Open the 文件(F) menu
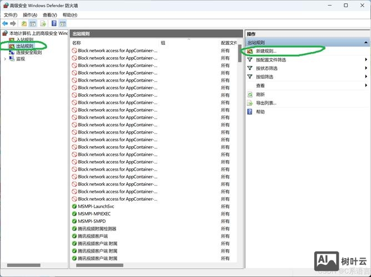This screenshot has width=371, height=277. coord(11,15)
